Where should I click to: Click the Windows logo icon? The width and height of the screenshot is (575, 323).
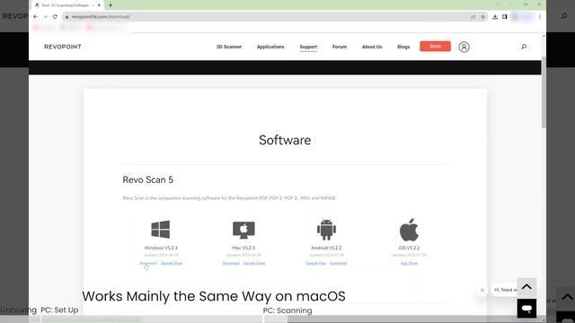point(161,230)
